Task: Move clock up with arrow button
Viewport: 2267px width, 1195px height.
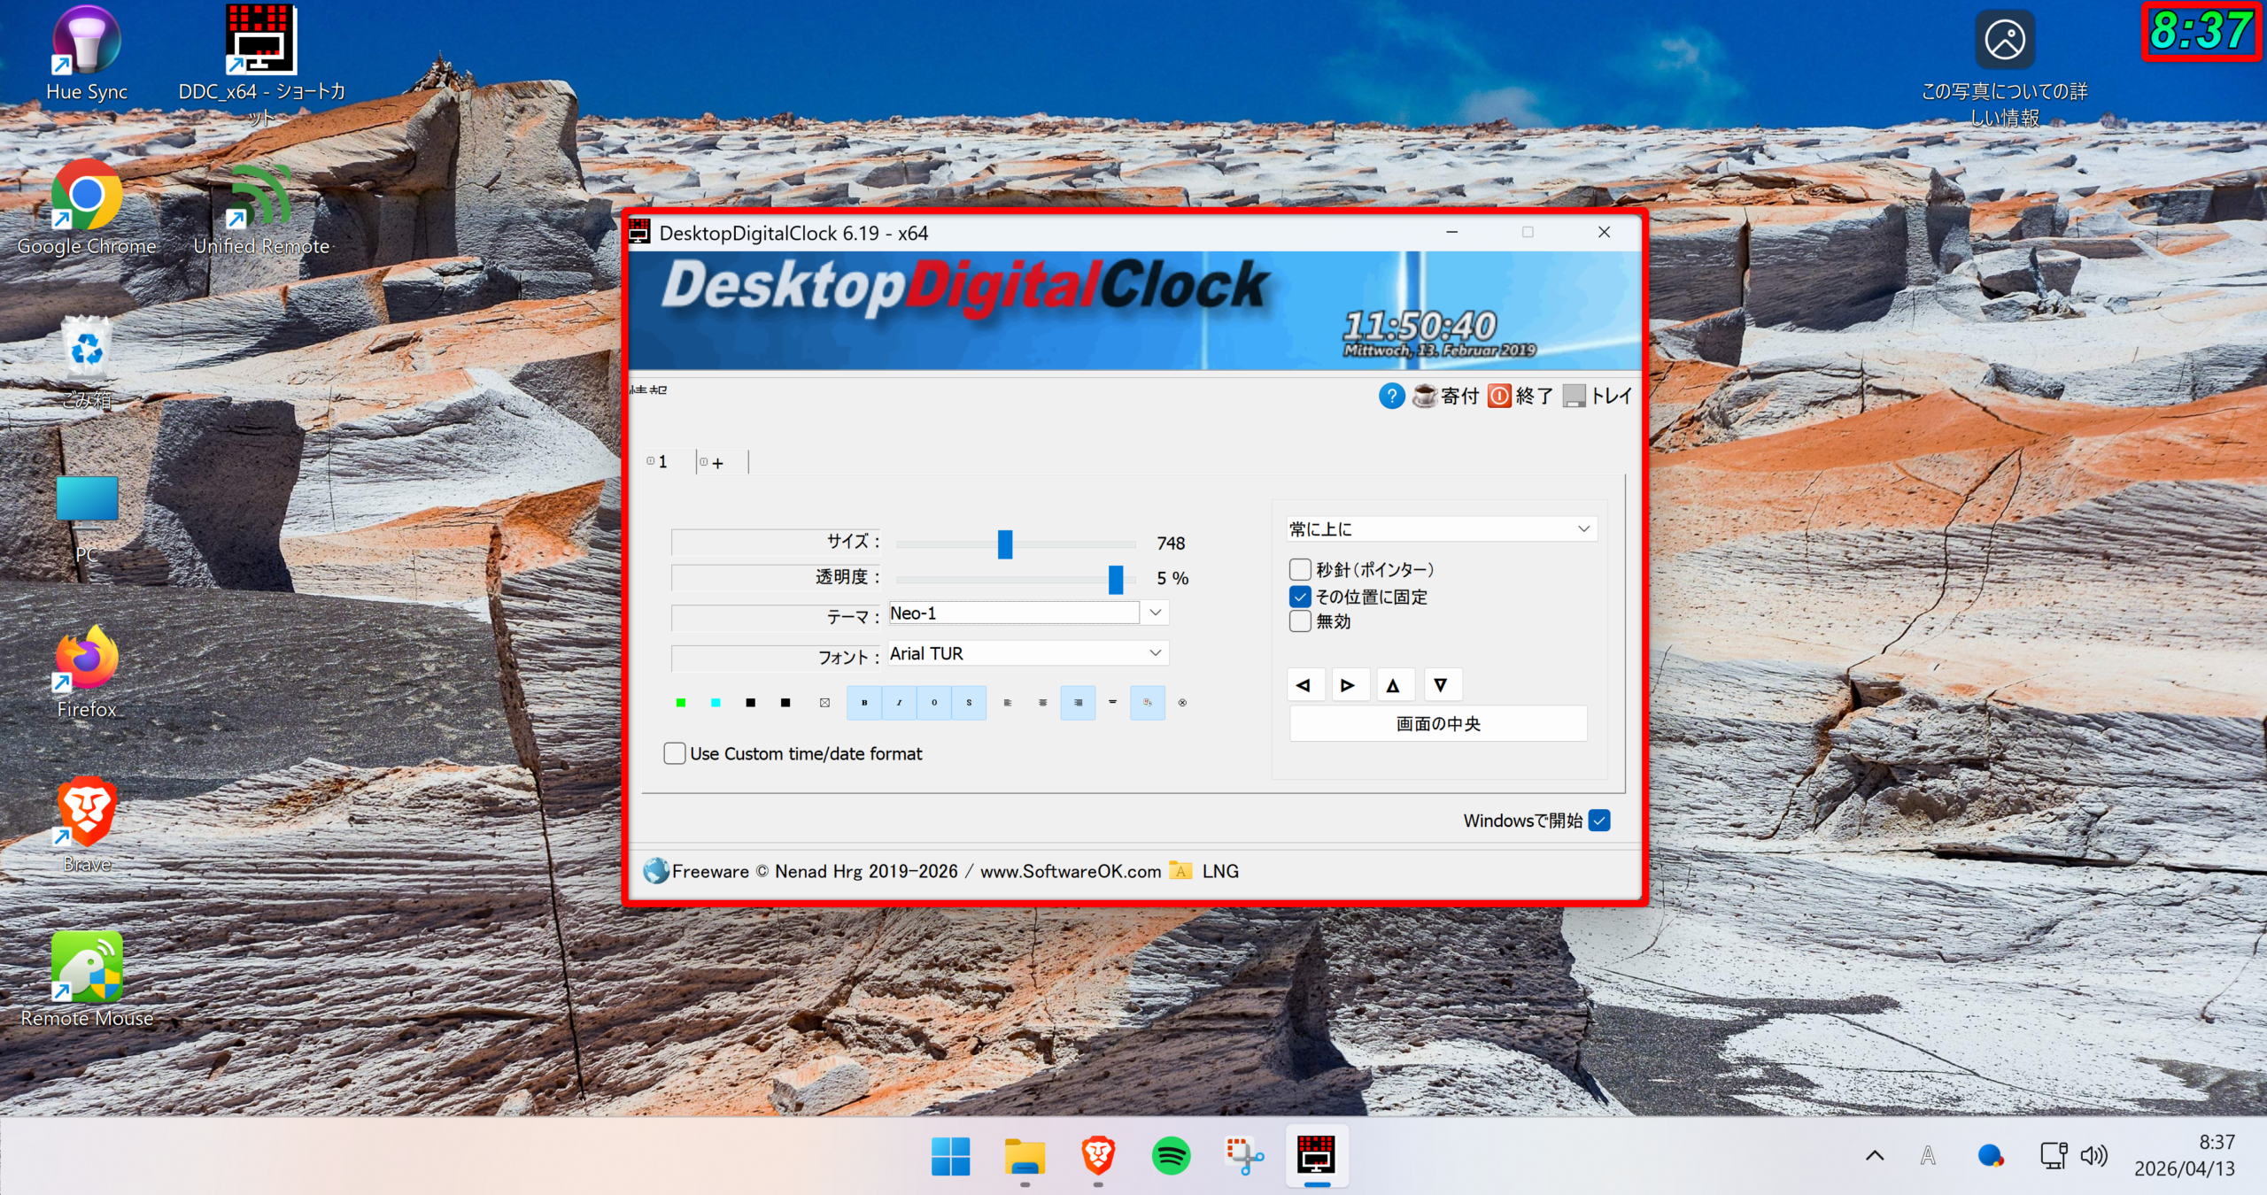Action: (x=1393, y=685)
